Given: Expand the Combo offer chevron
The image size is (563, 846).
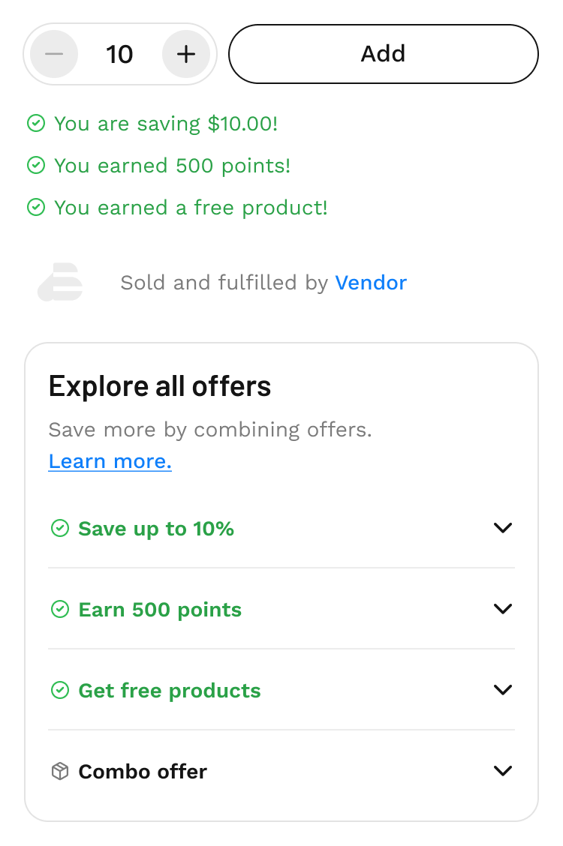Looking at the screenshot, I should pos(503,770).
